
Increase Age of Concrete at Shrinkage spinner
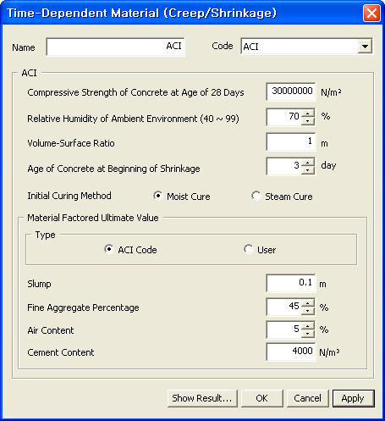308,163
